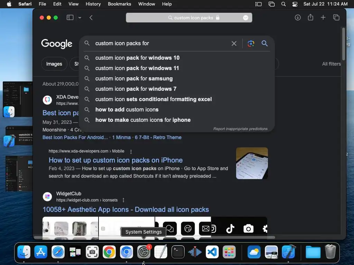Select the Xcode watchOS download window thumbnail
The width and height of the screenshot is (354, 265).
click(x=19, y=136)
